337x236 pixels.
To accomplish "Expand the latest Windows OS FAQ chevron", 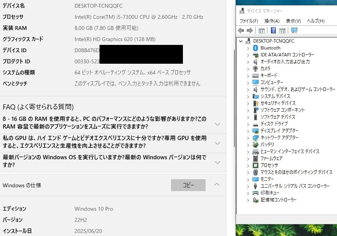I will (x=217, y=162).
